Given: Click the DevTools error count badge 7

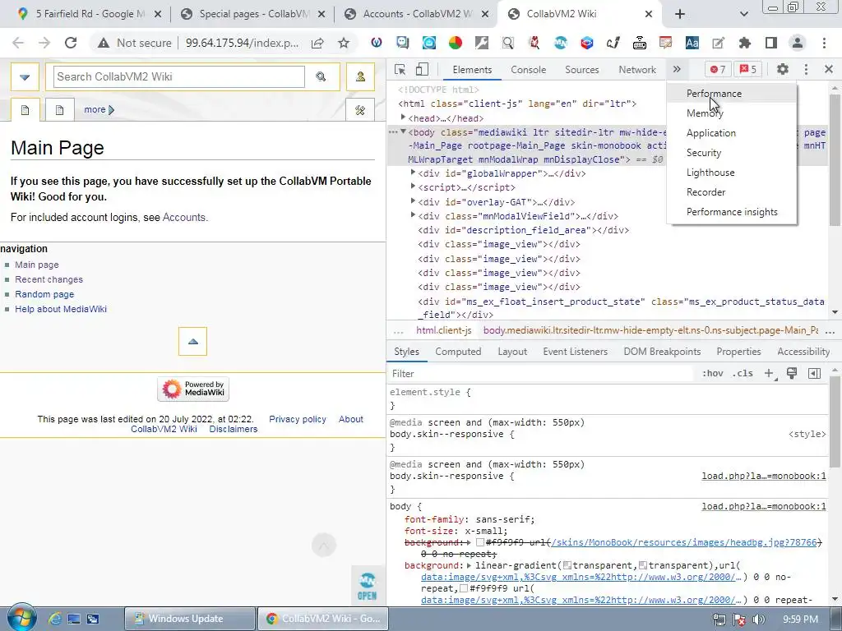Looking at the screenshot, I should (x=717, y=69).
